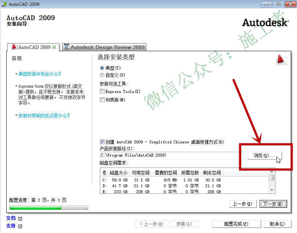Click the disk list scrollbar up arrow
297x233 pixels.
272,172
